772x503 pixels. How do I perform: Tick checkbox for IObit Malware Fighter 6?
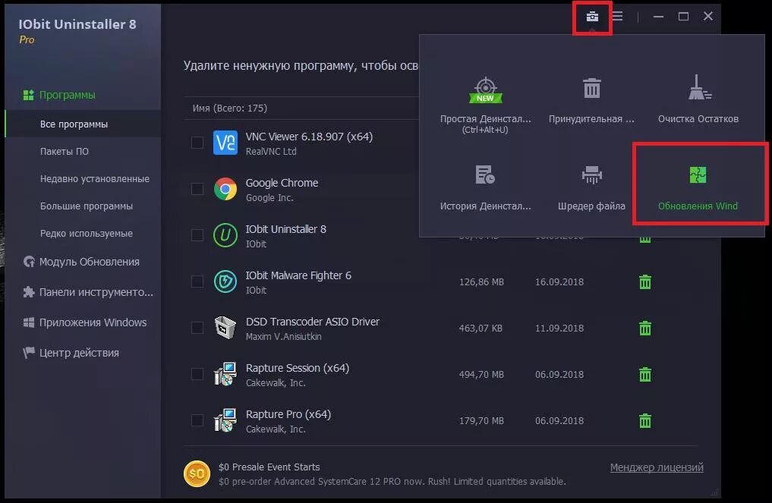tap(197, 281)
